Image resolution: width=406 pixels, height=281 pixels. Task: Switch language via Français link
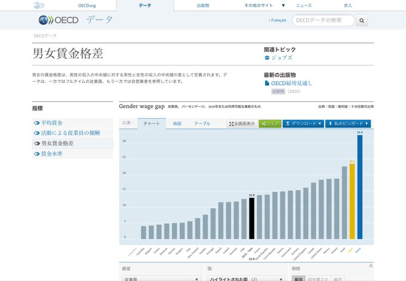click(278, 20)
